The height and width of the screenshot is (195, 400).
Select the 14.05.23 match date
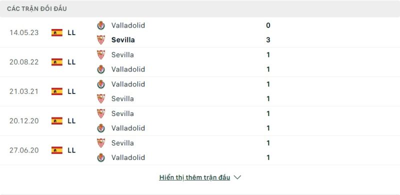pyautogui.click(x=24, y=32)
